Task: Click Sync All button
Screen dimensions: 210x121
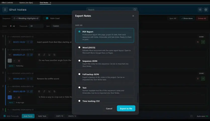Action: (x=173, y=18)
